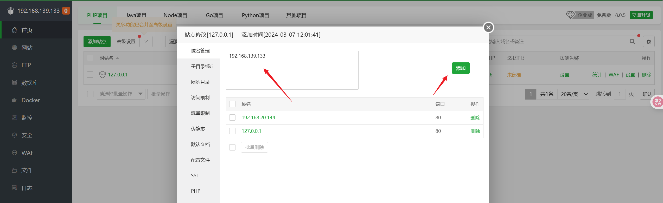
Task: Open the 请选择批量操作 dropdown
Action: tap(121, 94)
